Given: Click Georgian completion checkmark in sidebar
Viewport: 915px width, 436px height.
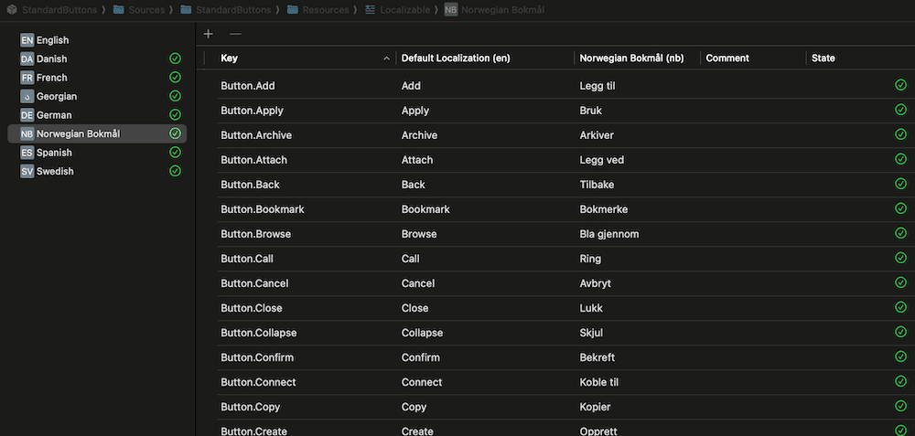Looking at the screenshot, I should point(175,96).
